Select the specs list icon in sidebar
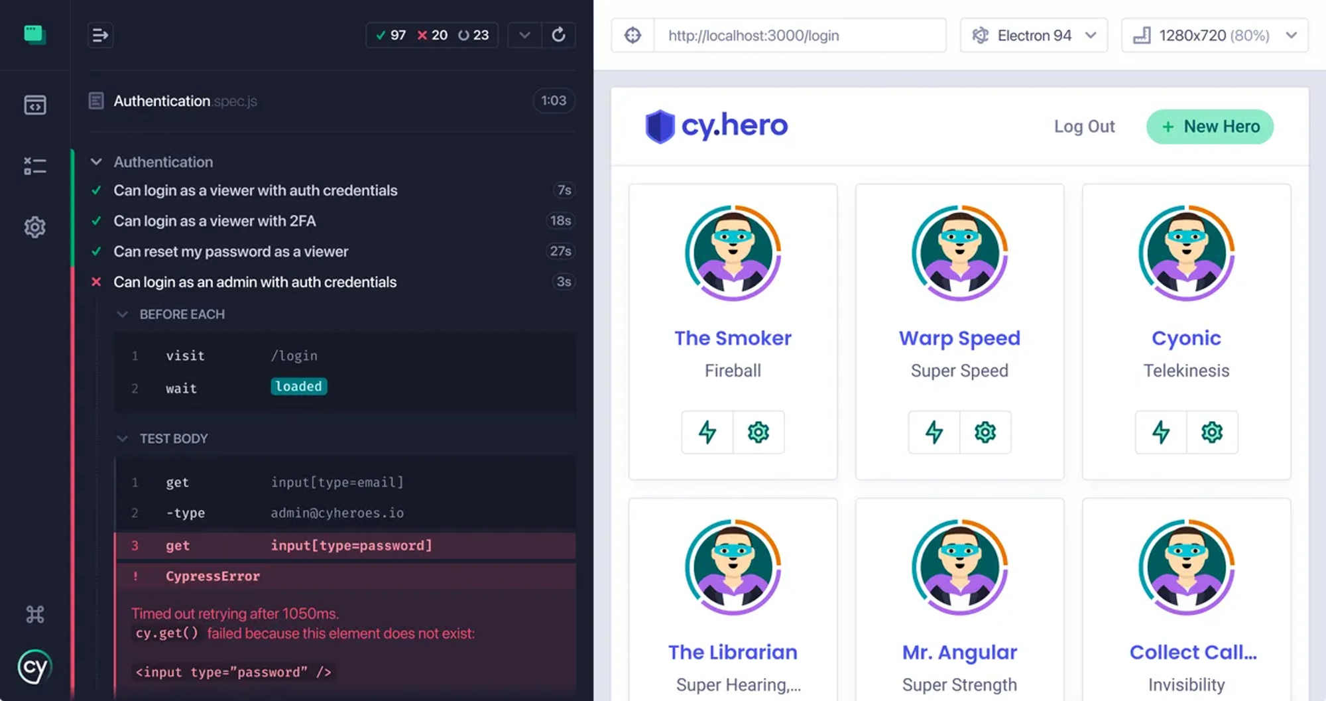Screen dimensions: 1326x701 [34, 105]
